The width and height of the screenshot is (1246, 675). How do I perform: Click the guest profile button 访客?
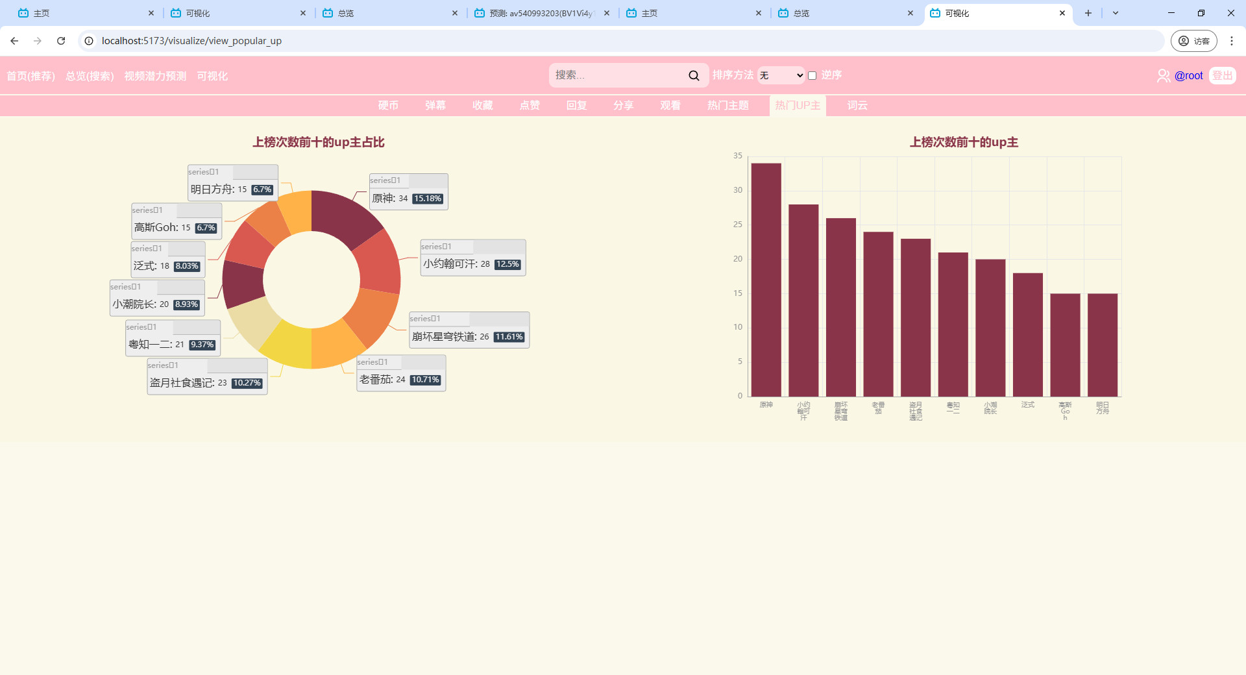click(1194, 41)
